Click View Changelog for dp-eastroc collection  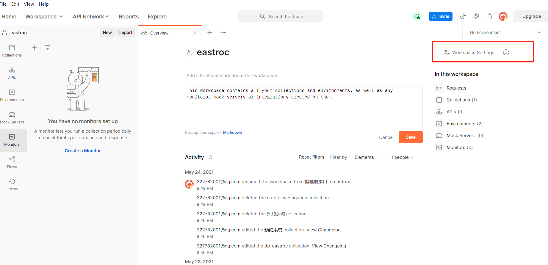(329, 246)
